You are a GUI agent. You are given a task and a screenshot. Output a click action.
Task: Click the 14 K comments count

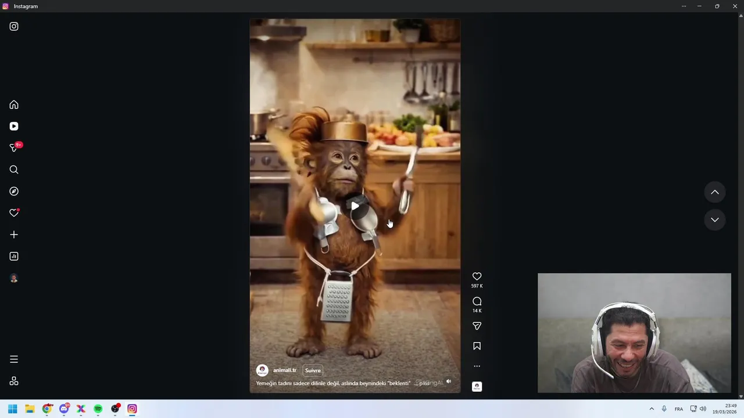pos(477,311)
